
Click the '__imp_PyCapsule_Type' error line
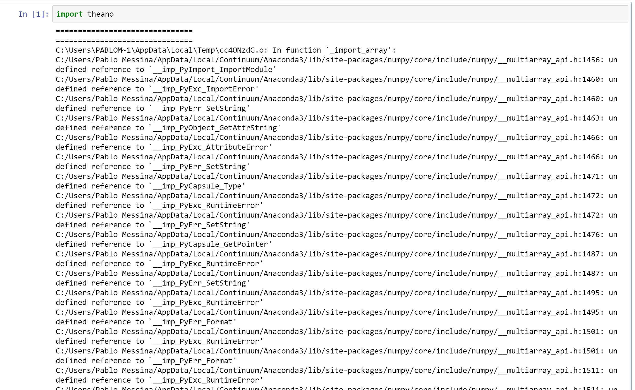(x=151, y=186)
